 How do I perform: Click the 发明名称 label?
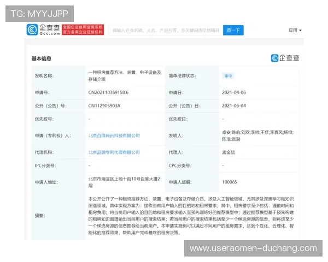[x=44, y=76]
